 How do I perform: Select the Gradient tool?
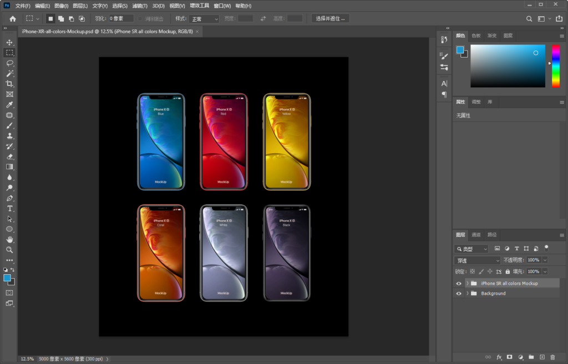pos(9,167)
